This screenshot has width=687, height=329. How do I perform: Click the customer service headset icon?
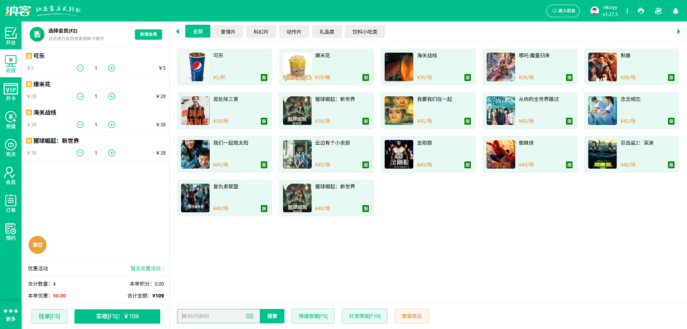point(641,11)
